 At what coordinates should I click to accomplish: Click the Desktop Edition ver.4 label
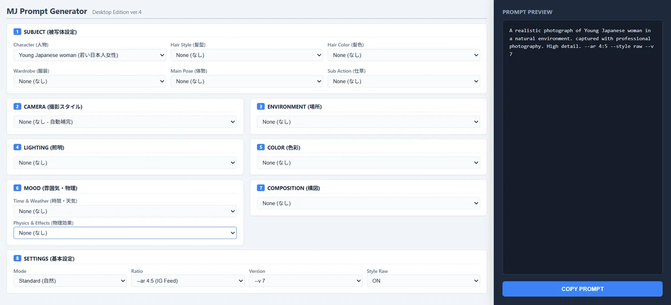pyautogui.click(x=117, y=12)
